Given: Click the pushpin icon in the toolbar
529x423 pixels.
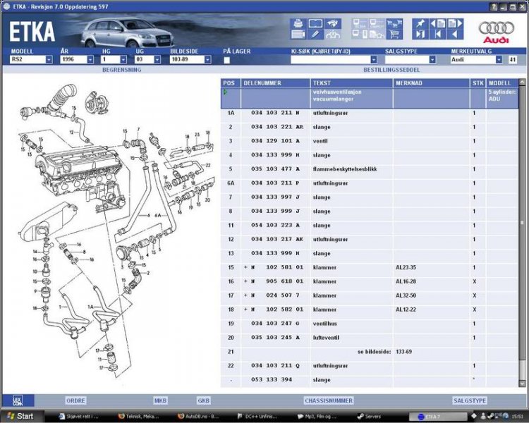Looking at the screenshot, I should (x=420, y=23).
